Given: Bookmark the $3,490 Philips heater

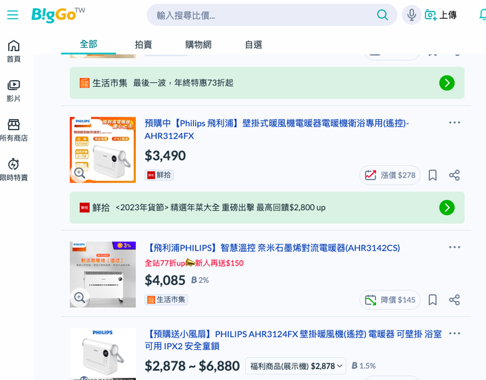Looking at the screenshot, I should coord(433,175).
